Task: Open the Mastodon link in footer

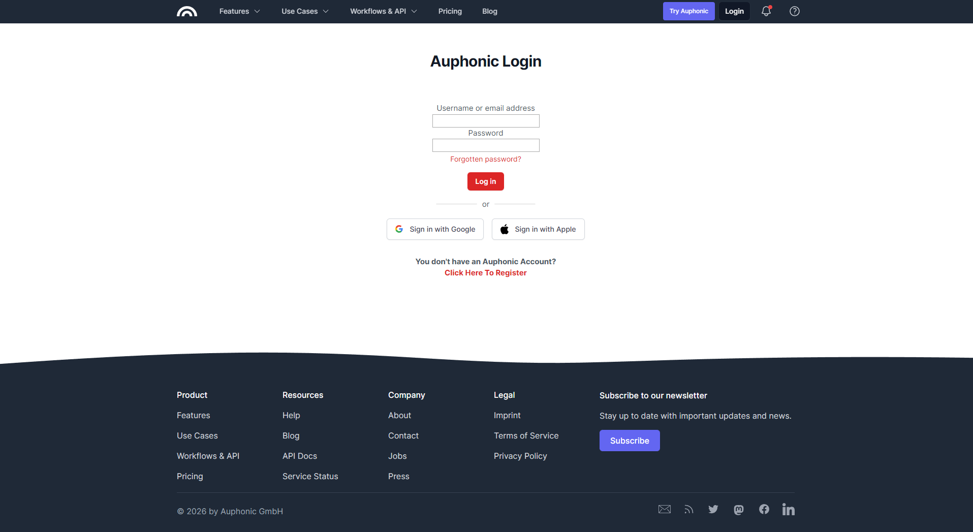Action: (x=738, y=509)
